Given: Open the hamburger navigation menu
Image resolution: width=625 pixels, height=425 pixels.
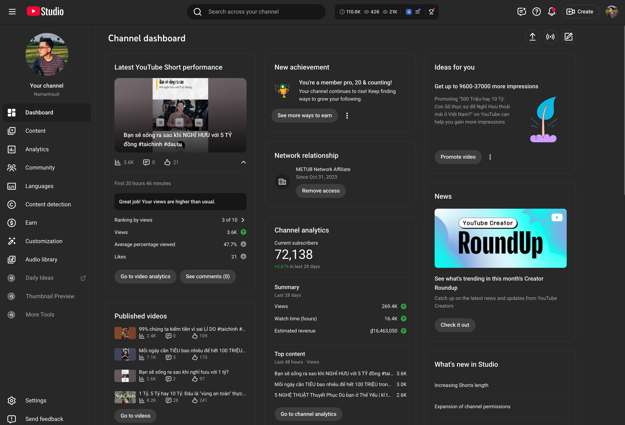Looking at the screenshot, I should [12, 11].
